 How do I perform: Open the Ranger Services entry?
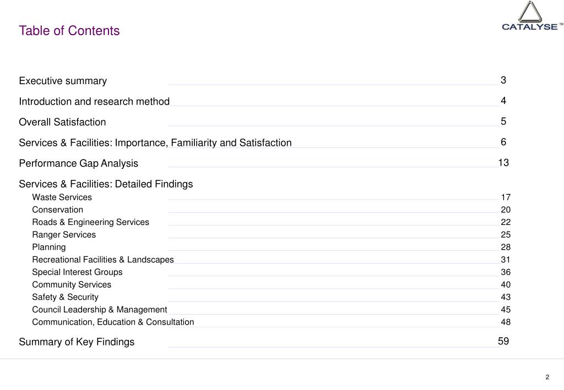point(64,235)
